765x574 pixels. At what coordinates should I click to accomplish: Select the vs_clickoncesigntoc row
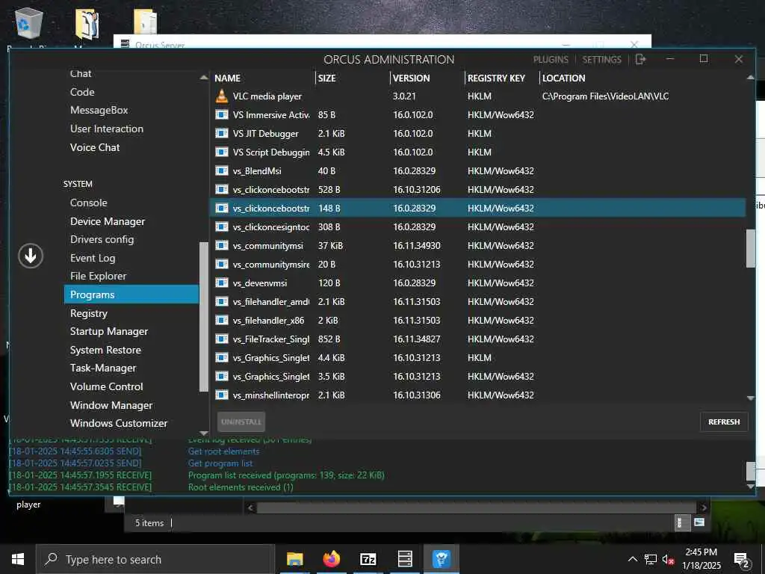[477, 227]
